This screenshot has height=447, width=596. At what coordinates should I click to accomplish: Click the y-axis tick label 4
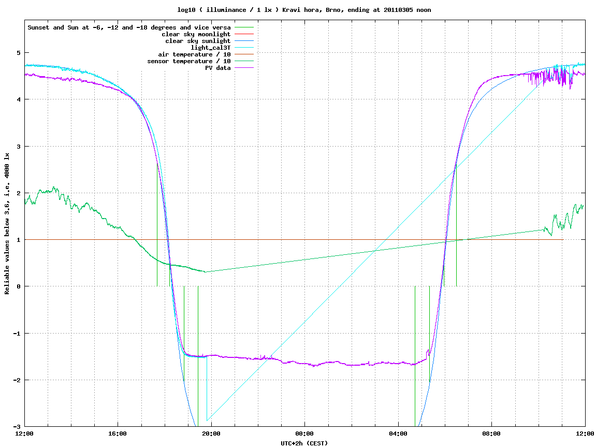pyautogui.click(x=19, y=99)
